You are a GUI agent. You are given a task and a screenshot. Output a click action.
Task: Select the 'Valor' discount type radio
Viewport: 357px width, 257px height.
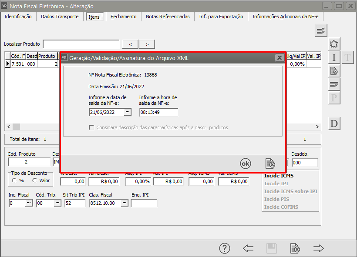(34, 180)
